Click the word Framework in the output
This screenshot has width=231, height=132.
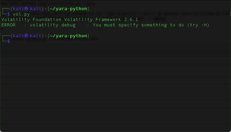(x=108, y=20)
